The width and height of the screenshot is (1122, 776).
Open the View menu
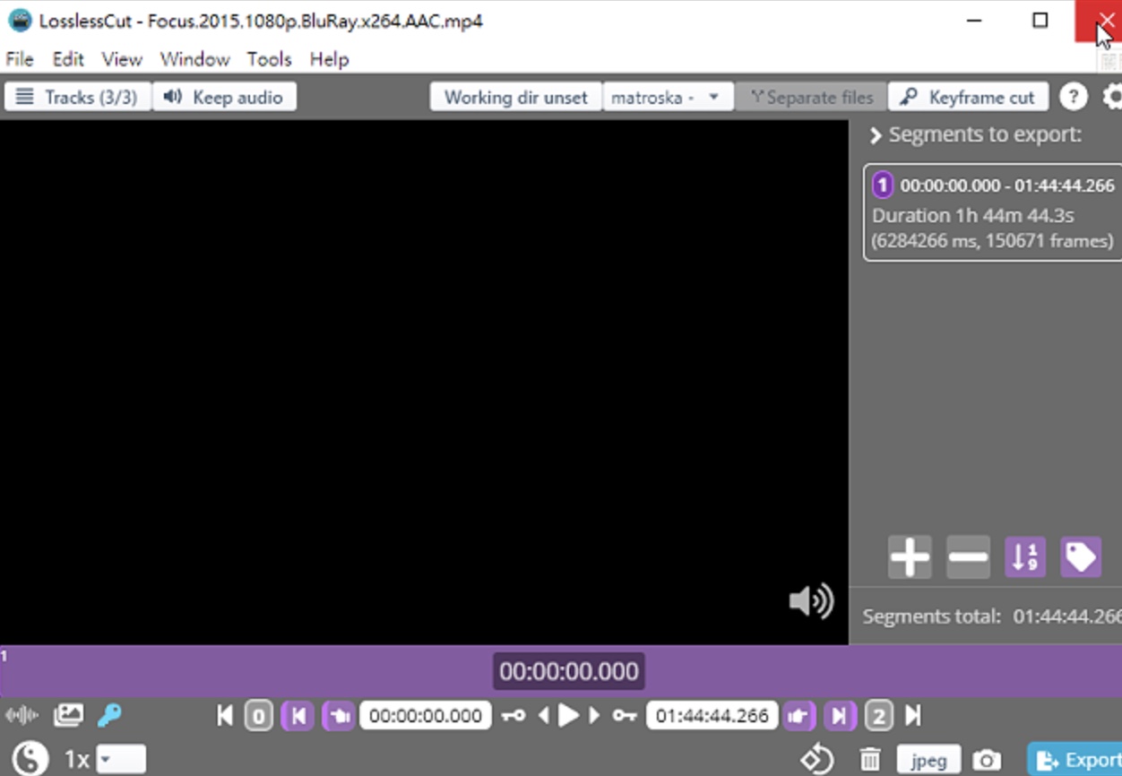[x=122, y=59]
